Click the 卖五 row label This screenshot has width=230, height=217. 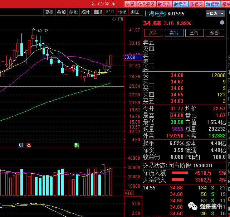pyautogui.click(x=148, y=42)
